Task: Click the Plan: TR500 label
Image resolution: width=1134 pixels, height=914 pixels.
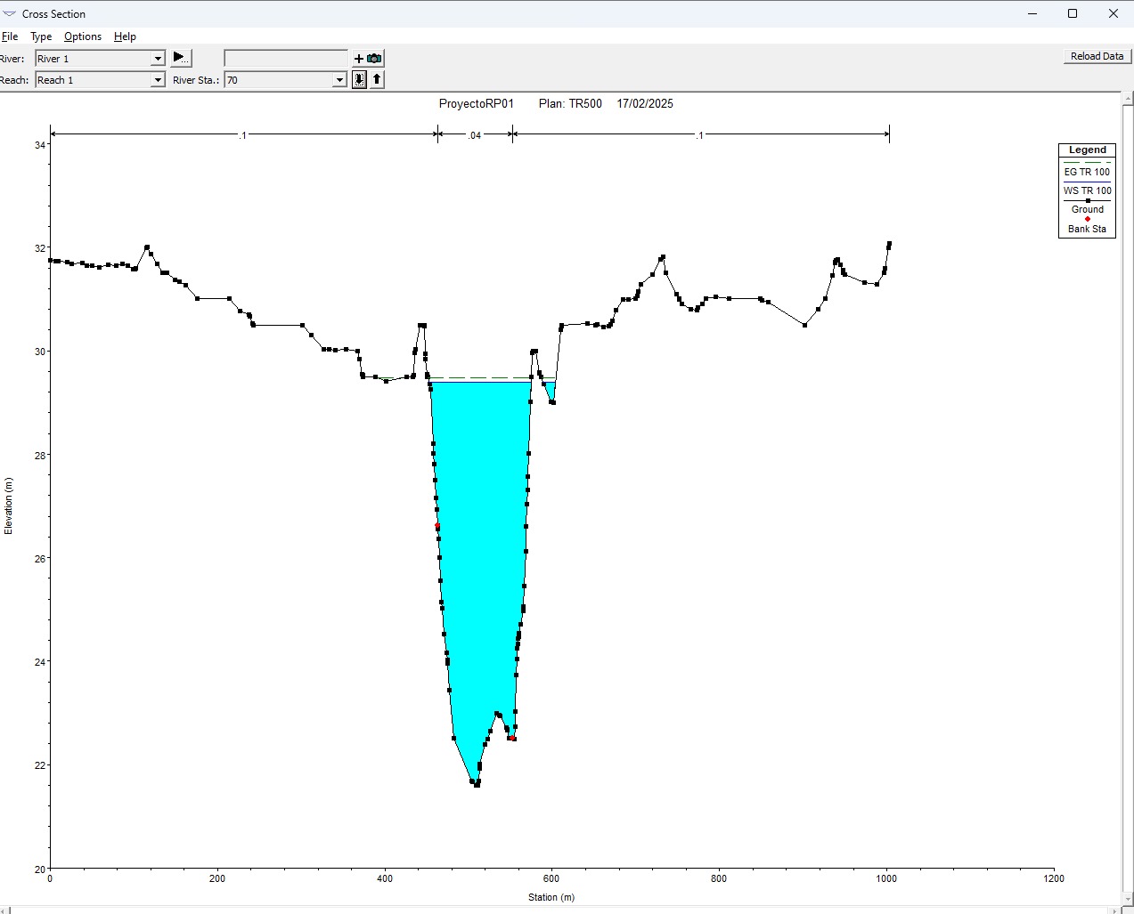Action: click(x=570, y=103)
